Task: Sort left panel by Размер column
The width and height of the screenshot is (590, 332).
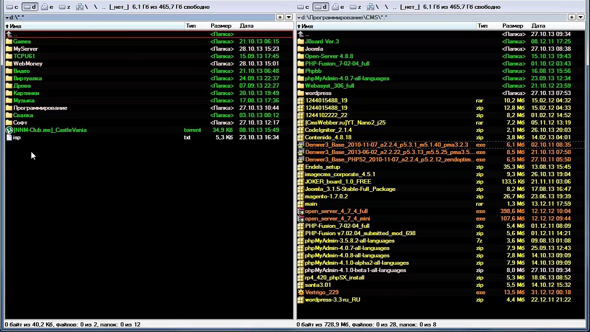Action: 223,26
